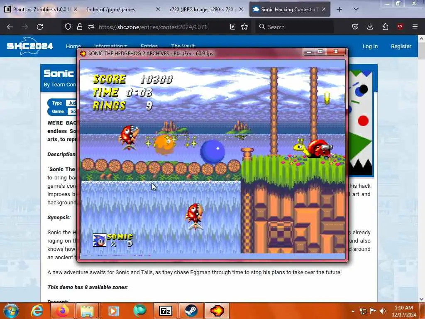Click the uBlock Origin extension icon
Screen dimensions: 425x319
point(400,27)
